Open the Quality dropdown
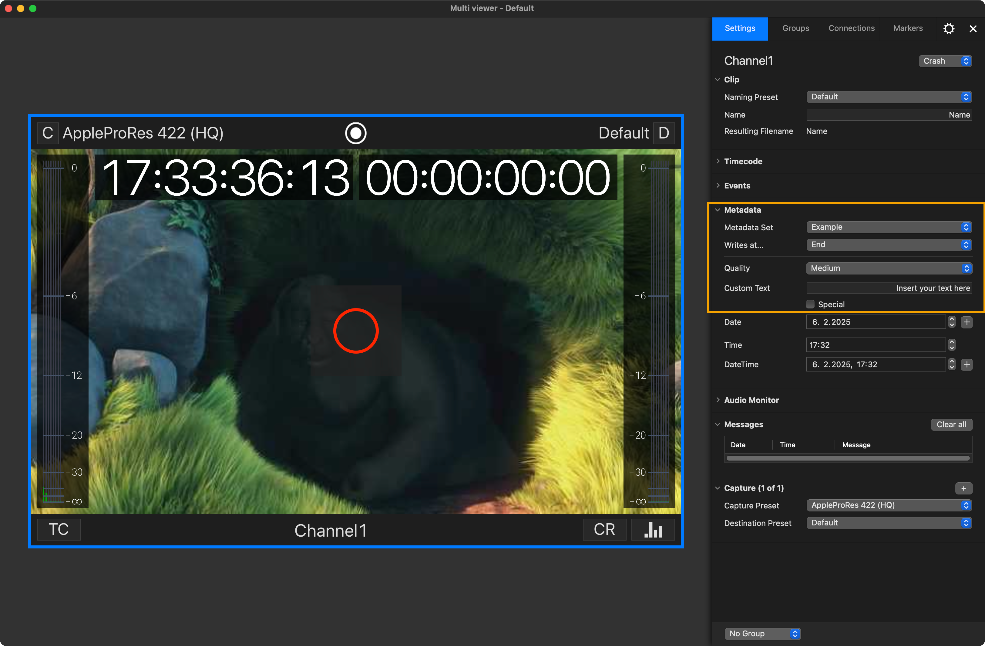This screenshot has width=985, height=646. tap(889, 268)
